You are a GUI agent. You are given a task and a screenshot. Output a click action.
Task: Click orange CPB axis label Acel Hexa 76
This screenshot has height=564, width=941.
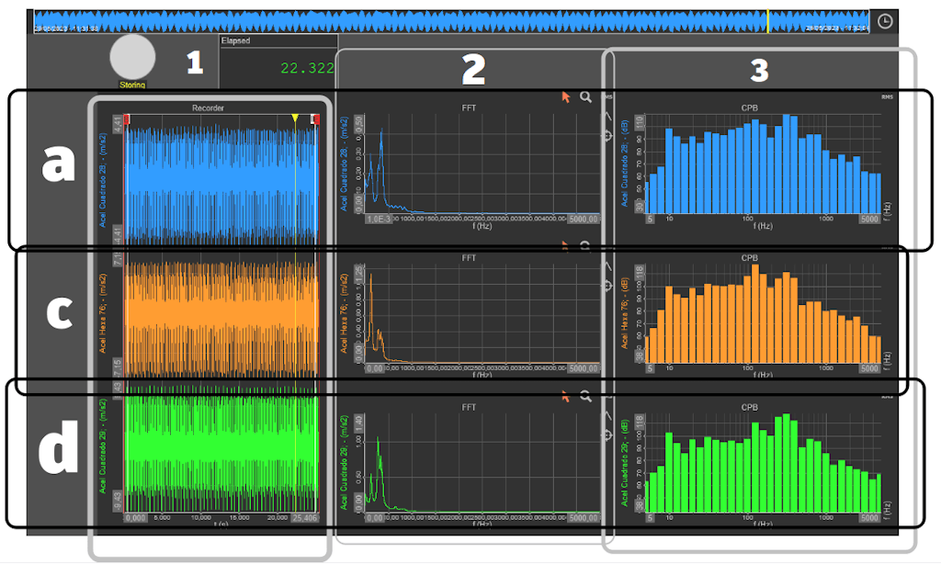(625, 312)
